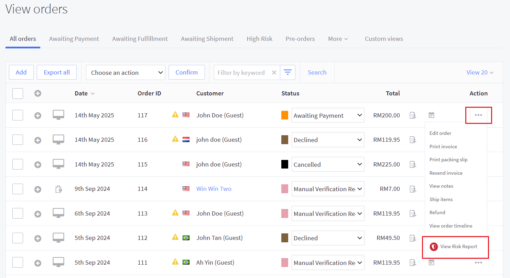This screenshot has height=278, width=510.
Task: Click orange status swatch for order 117
Action: 285,115
